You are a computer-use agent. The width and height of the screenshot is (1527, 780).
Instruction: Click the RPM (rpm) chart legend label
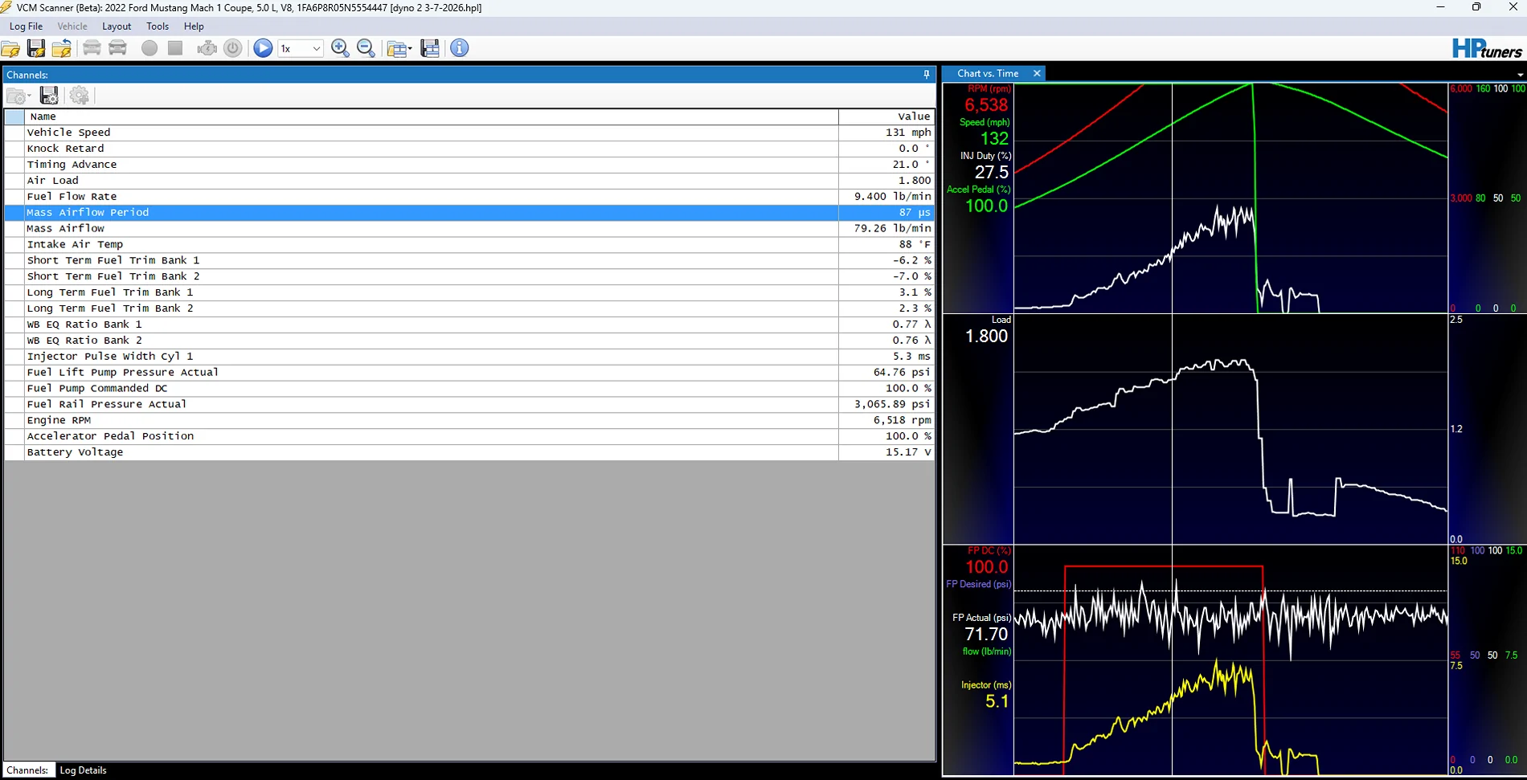pyautogui.click(x=989, y=89)
